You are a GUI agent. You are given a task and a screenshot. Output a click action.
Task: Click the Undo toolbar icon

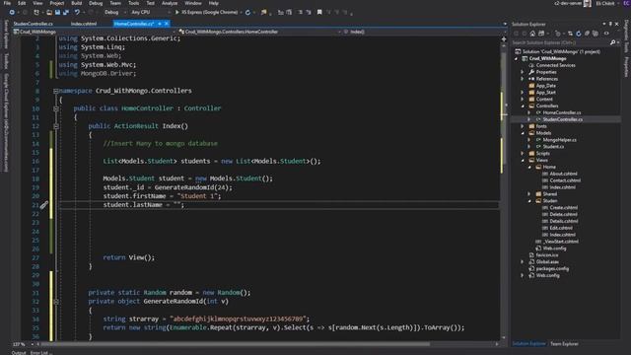pos(77,13)
